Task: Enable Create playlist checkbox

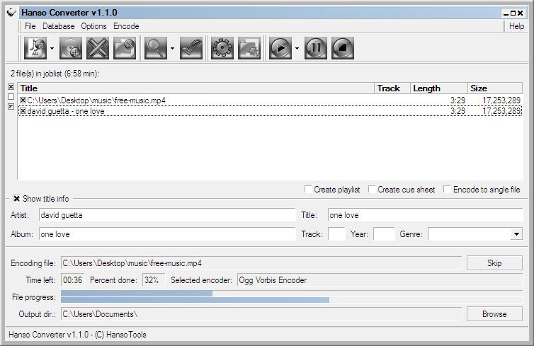Action: [308, 189]
